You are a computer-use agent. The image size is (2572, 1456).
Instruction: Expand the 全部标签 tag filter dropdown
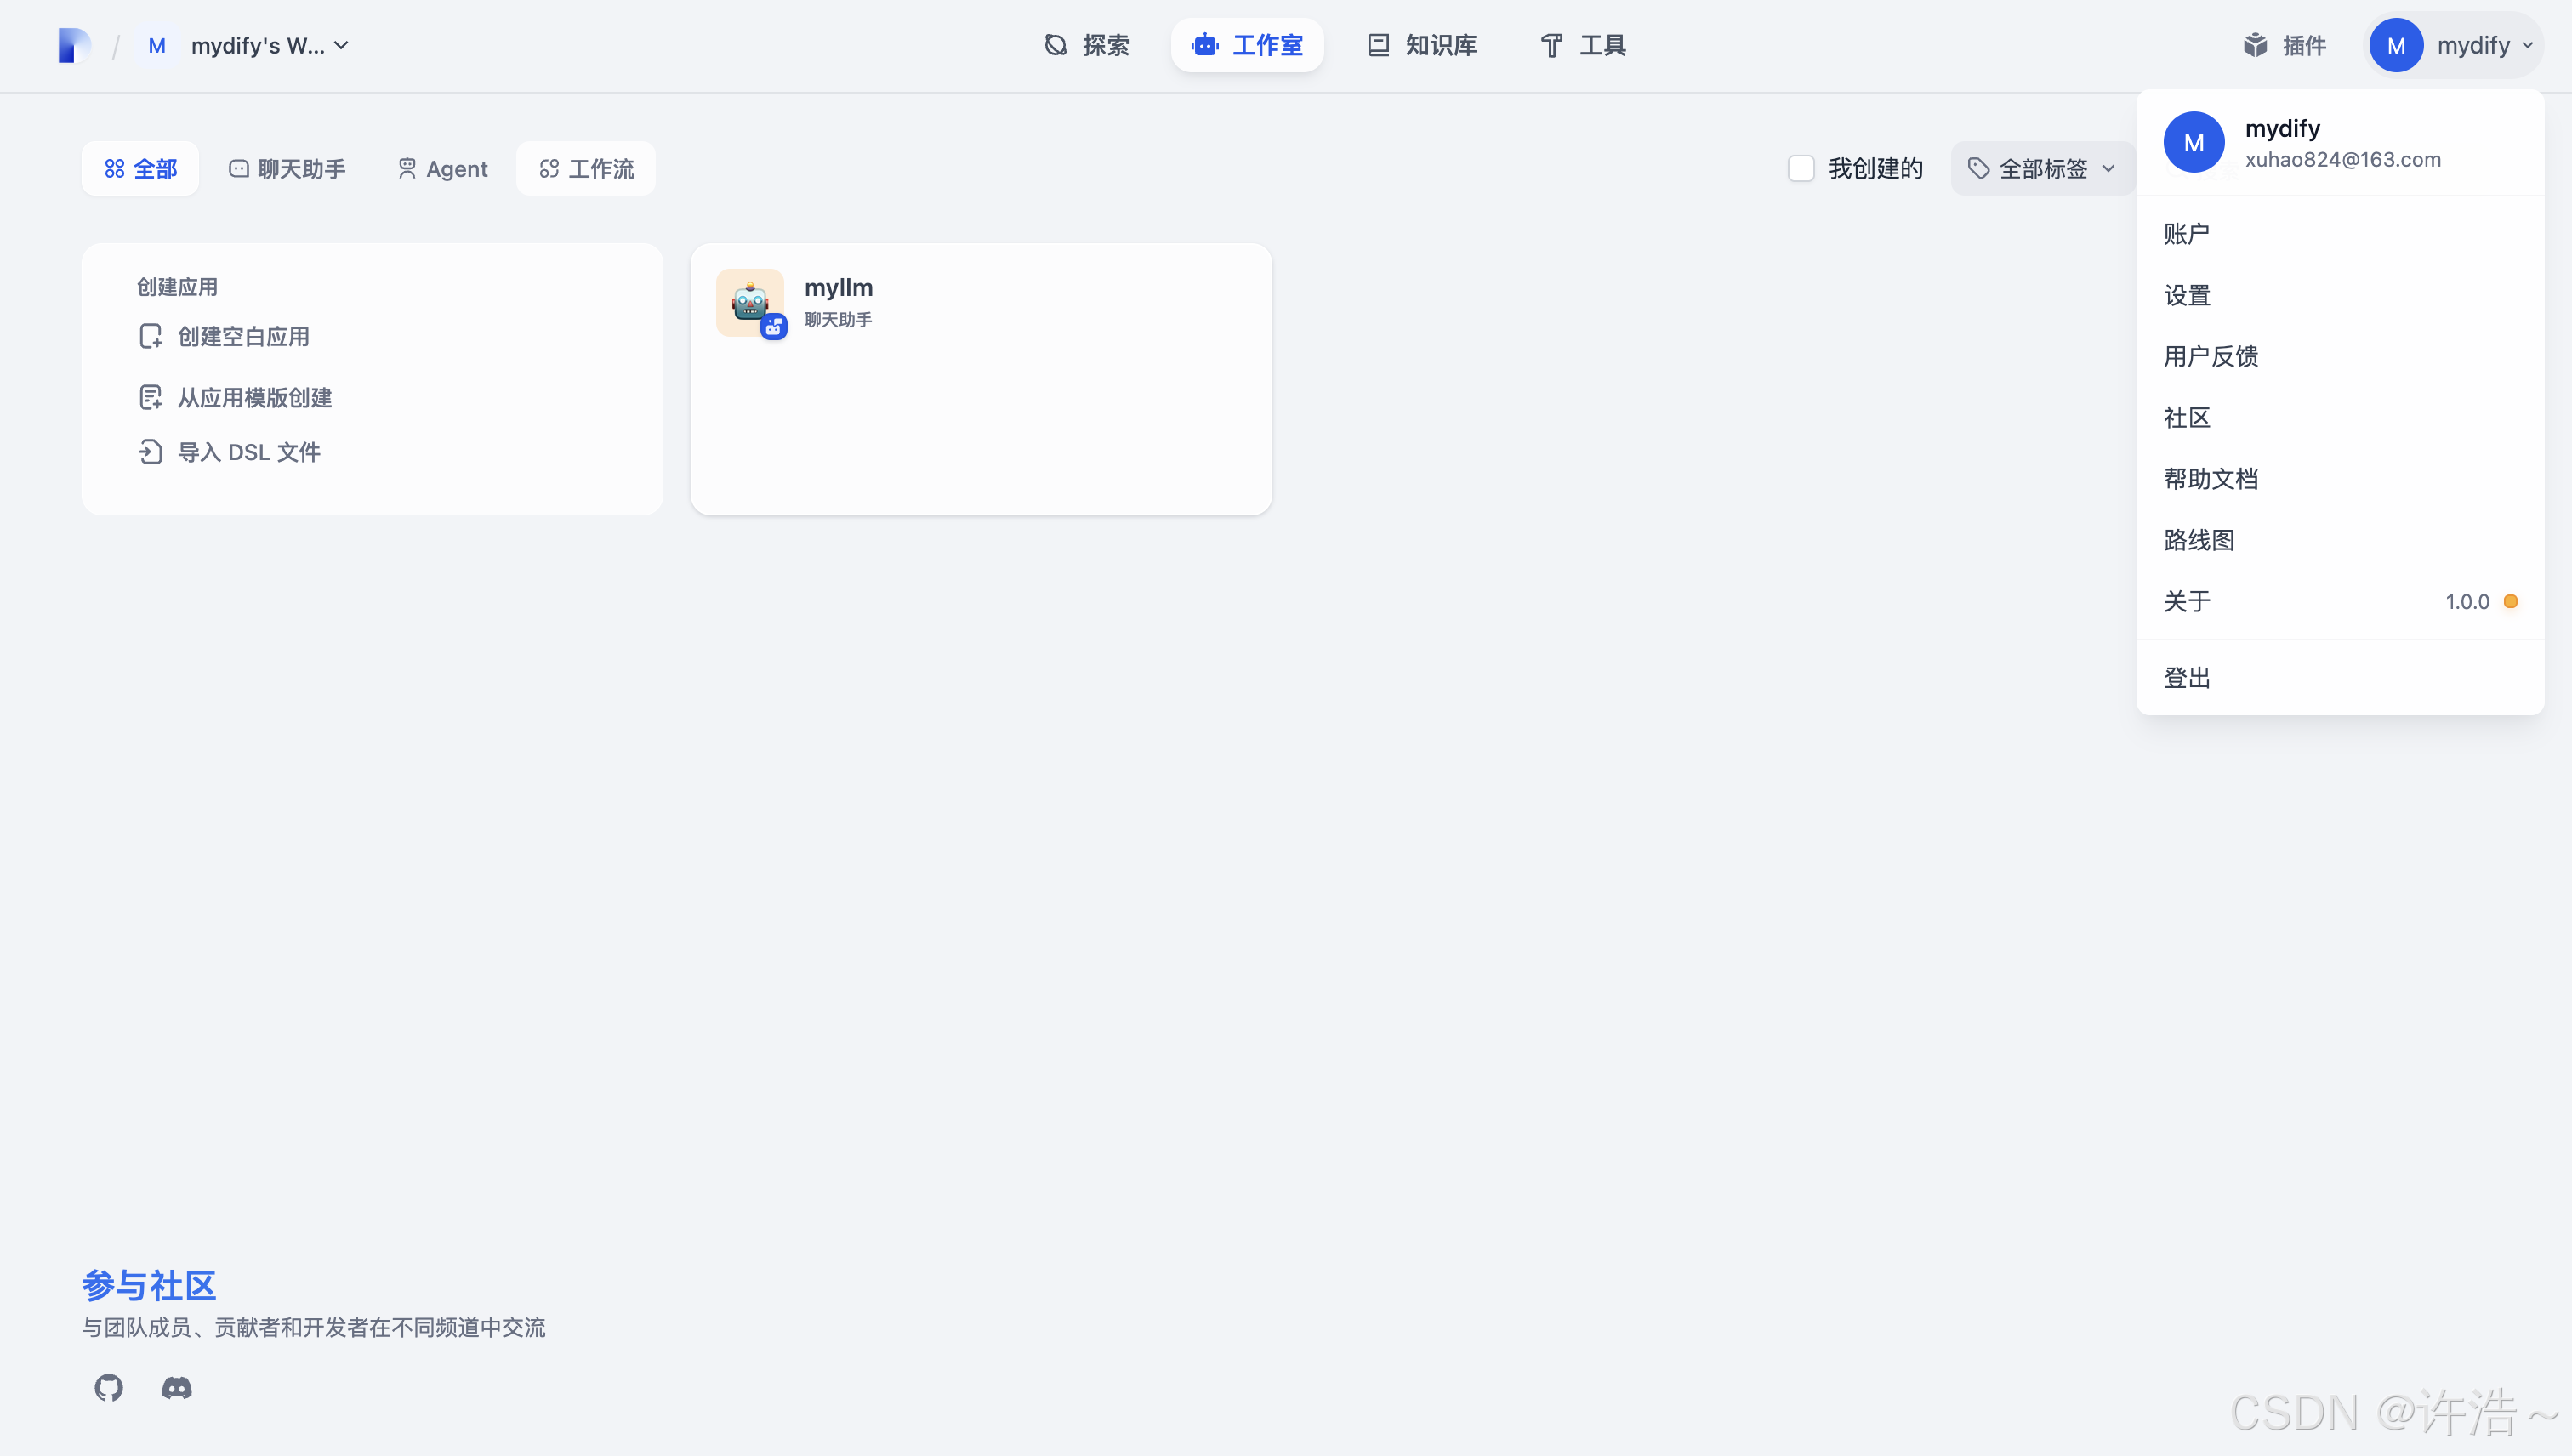click(2043, 169)
